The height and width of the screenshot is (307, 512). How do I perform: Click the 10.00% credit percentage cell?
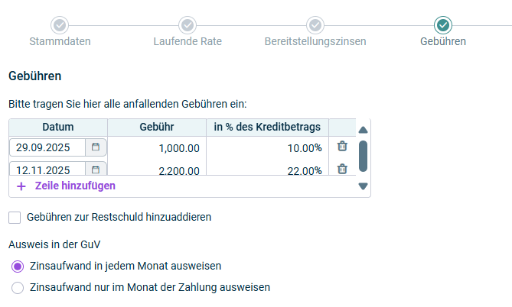pyautogui.click(x=267, y=147)
